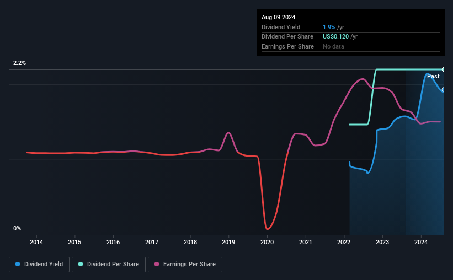
Task: Click the 2023 year on the axis
Action: pyautogui.click(x=382, y=242)
